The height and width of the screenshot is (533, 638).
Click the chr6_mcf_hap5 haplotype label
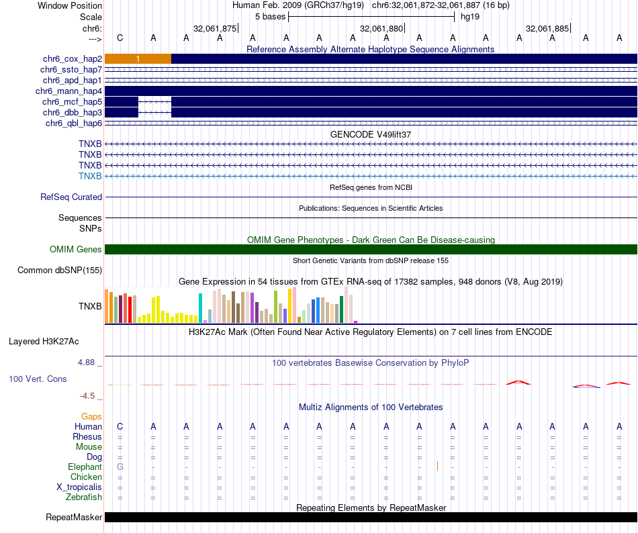pos(72,101)
